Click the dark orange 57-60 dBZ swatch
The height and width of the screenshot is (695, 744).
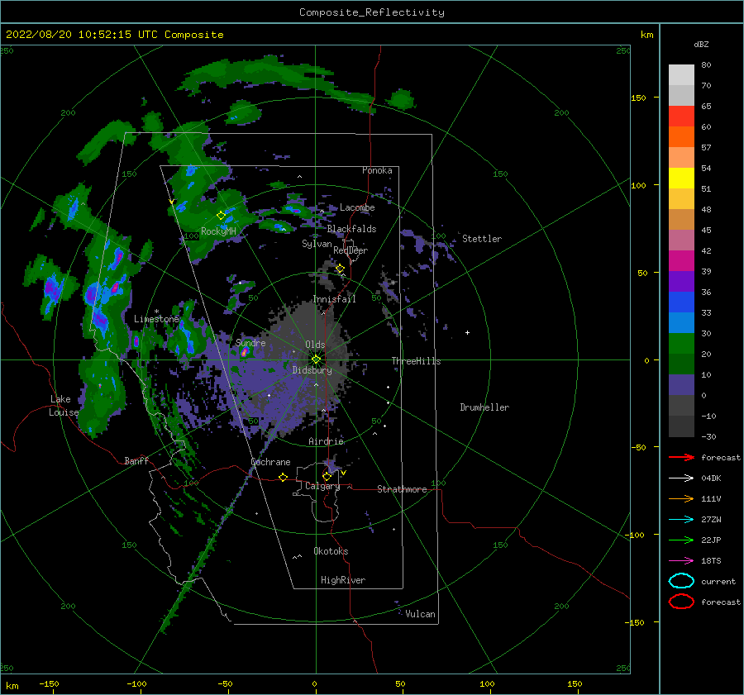pos(681,137)
